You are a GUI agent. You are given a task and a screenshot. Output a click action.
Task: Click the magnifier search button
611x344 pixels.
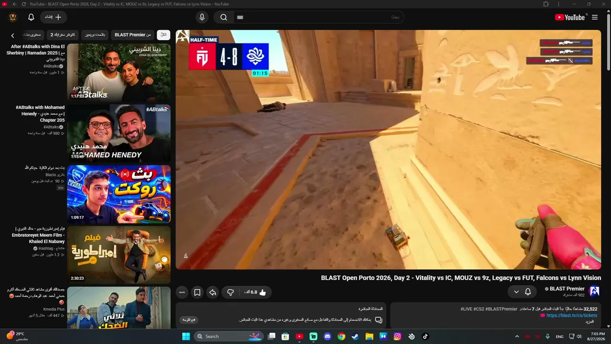point(223,17)
